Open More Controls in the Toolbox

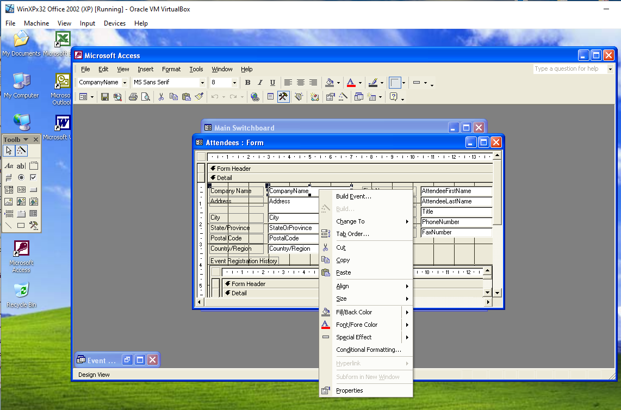click(x=34, y=226)
